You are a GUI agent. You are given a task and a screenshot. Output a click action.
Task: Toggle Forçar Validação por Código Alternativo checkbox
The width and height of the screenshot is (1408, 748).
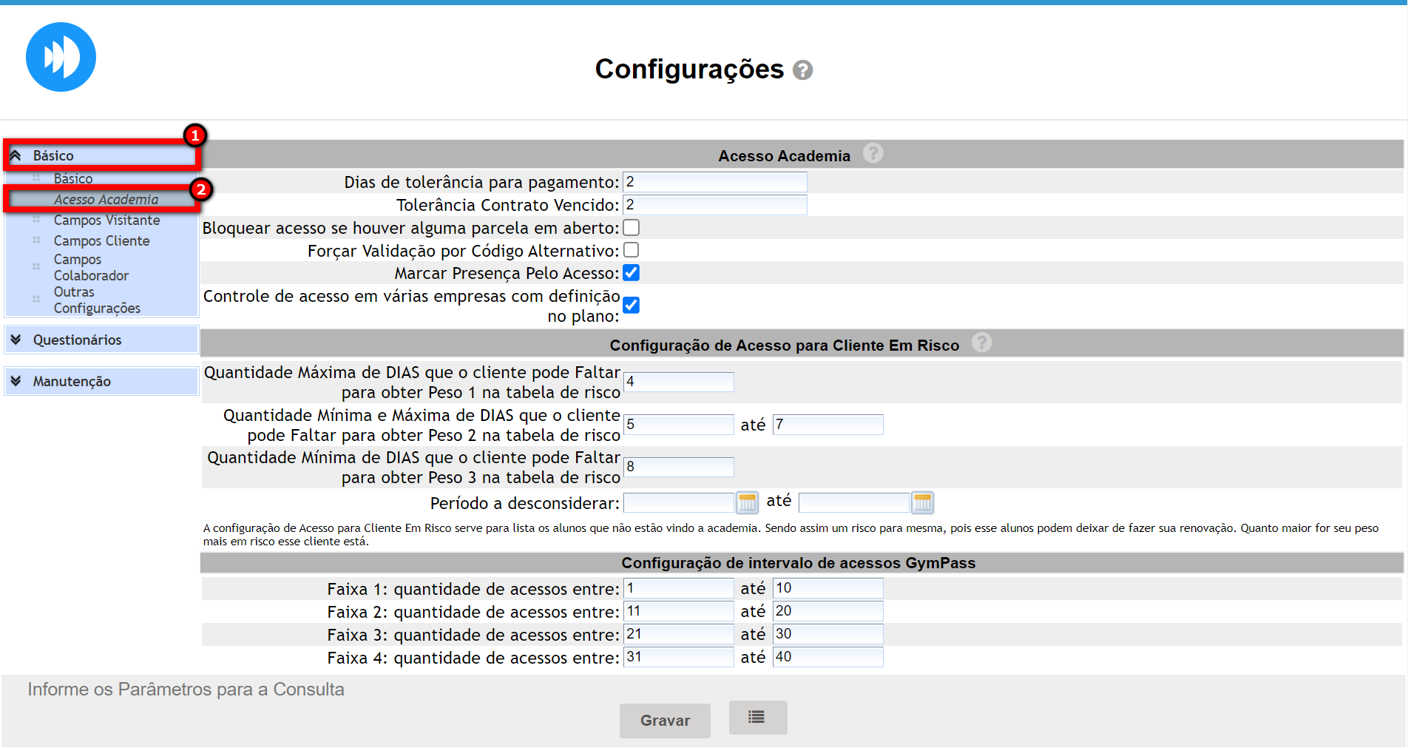click(x=631, y=251)
